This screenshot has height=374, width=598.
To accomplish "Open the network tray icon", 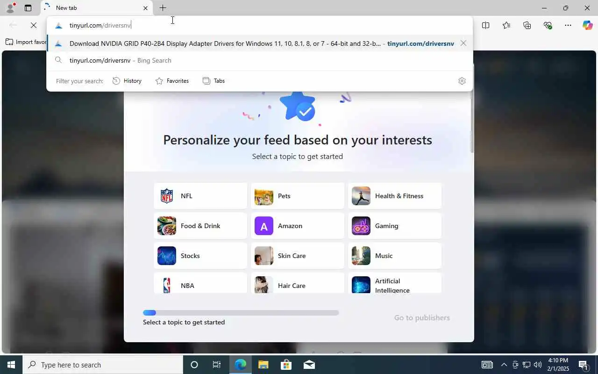I will point(527,365).
